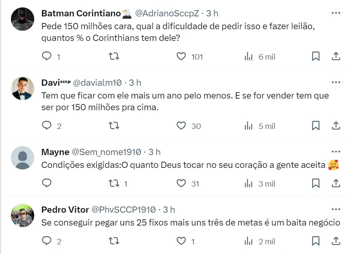Open more options on Mayne's tweet
Viewport: 350px width, 254px height.
(336, 152)
